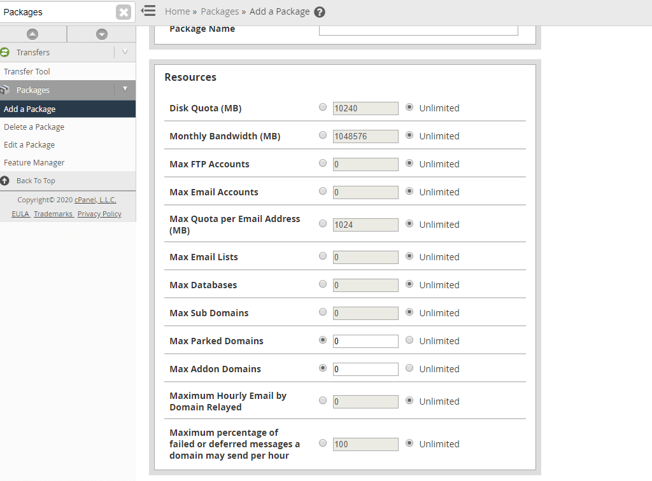Viewport: 652px width, 481px height.
Task: Select custom value radio for Max Addon Domains
Action: [x=323, y=368]
